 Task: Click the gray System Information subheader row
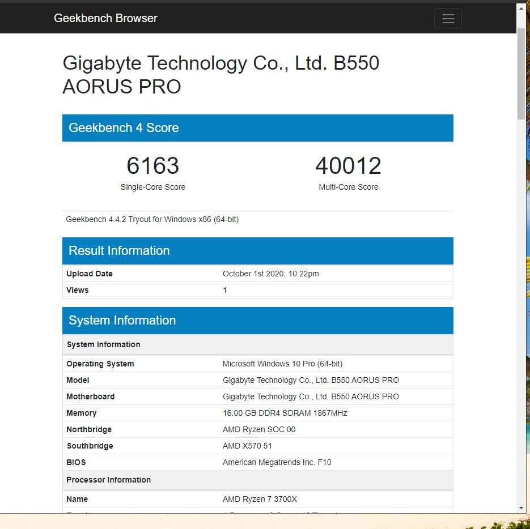(258, 344)
